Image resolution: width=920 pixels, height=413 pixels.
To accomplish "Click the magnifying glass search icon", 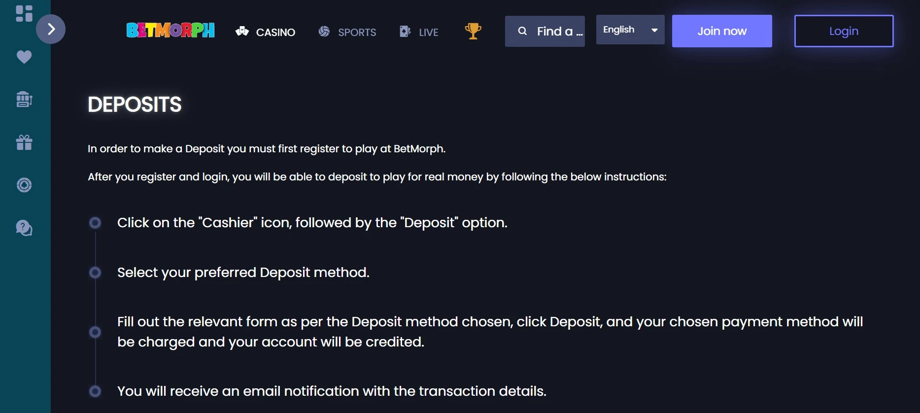I will pos(522,31).
